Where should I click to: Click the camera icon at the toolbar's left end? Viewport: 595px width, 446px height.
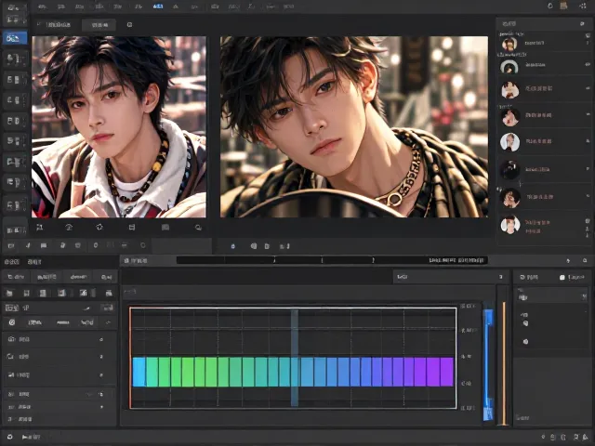11,245
